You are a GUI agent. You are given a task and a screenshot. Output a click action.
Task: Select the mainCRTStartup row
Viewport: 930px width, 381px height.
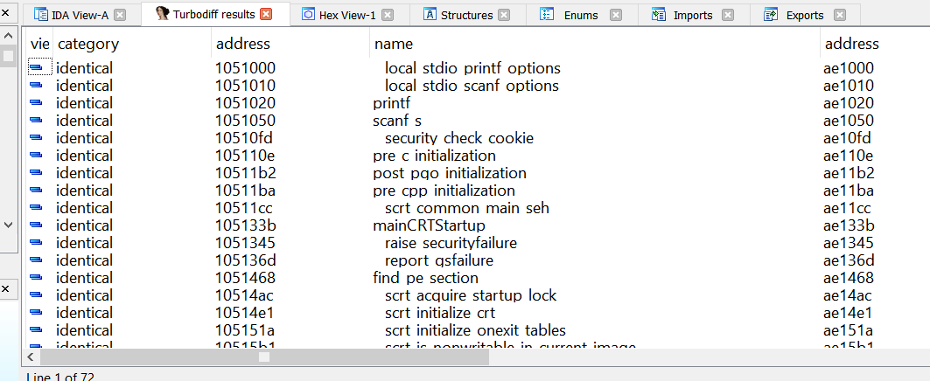pos(417,225)
